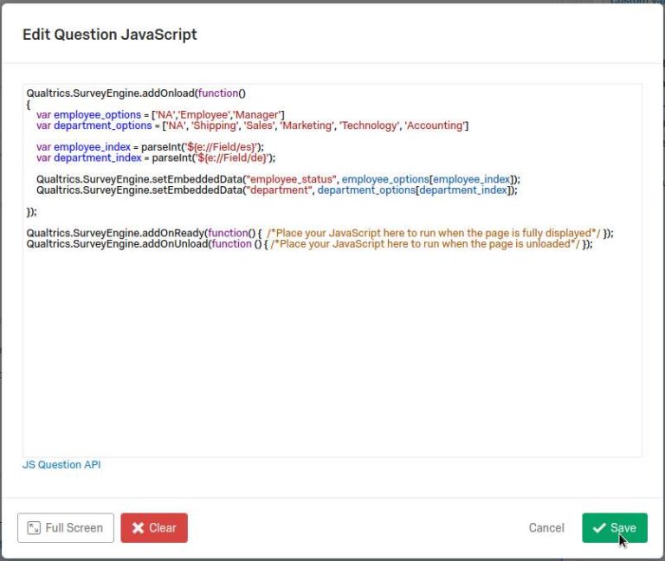Viewport: 665px width, 561px height.
Task: Click inside the JavaScript code editor blank area
Action: (332, 352)
